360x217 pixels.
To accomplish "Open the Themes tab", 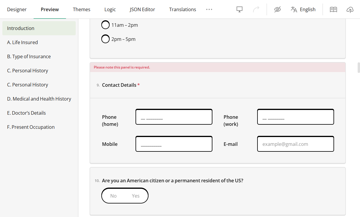I will (82, 9).
